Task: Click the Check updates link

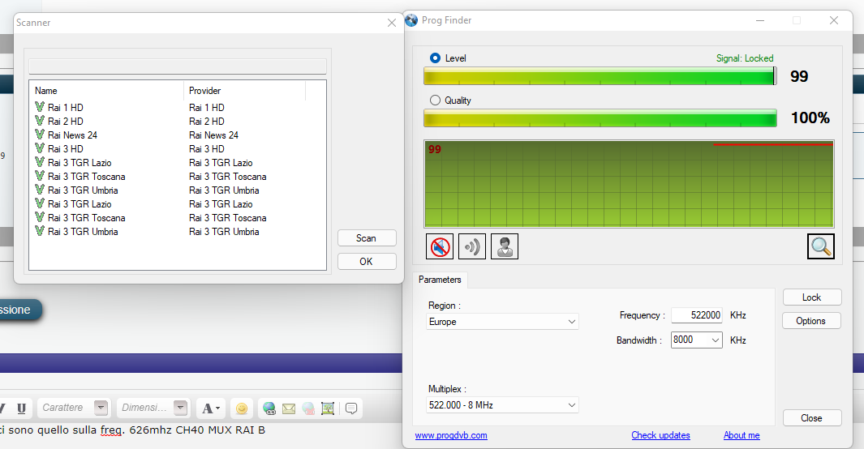Action: [660, 435]
